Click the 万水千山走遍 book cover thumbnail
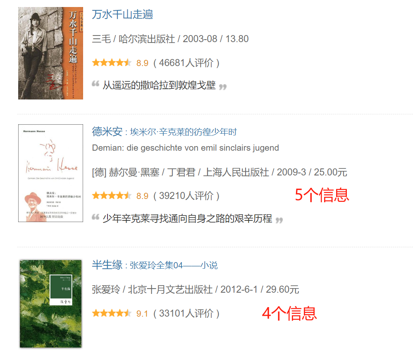The width and height of the screenshot is (413, 355). 50,53
